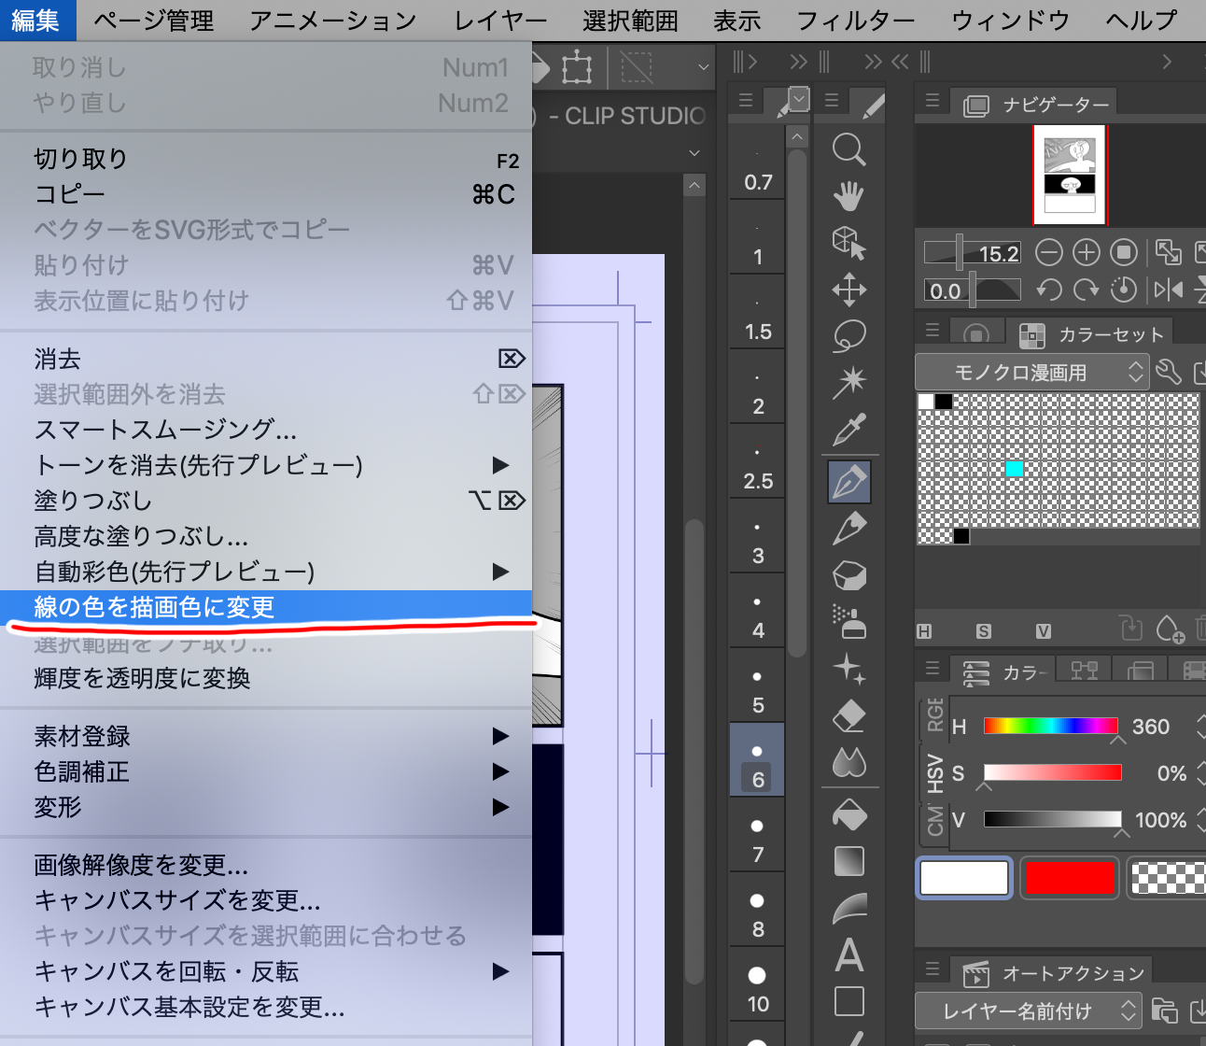Select the Operation 3D object tool
1206x1046 pixels.
click(x=848, y=243)
